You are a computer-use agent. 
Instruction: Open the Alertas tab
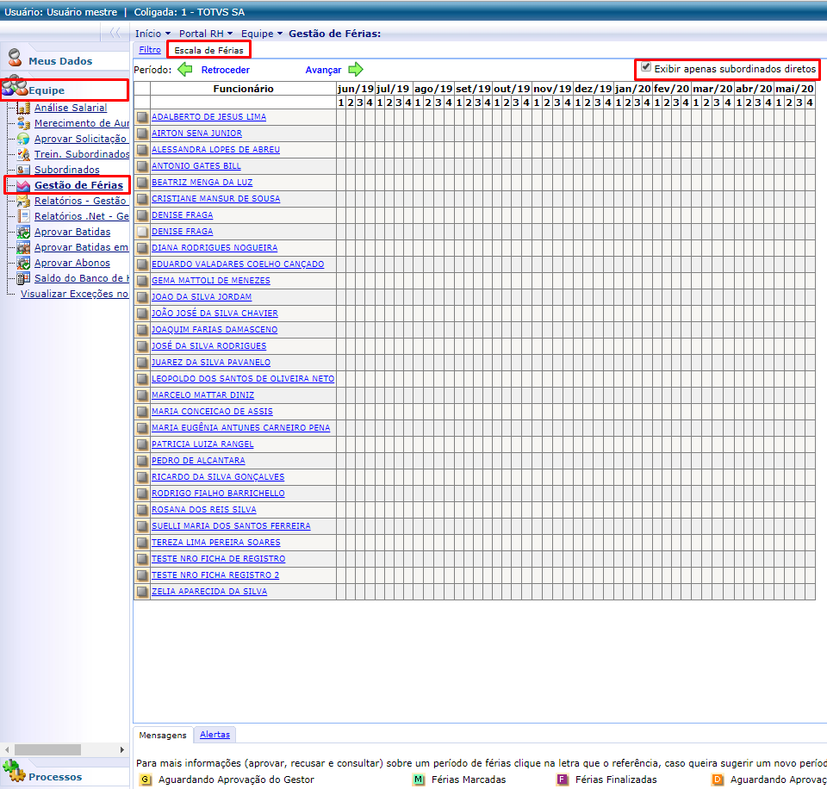(215, 735)
